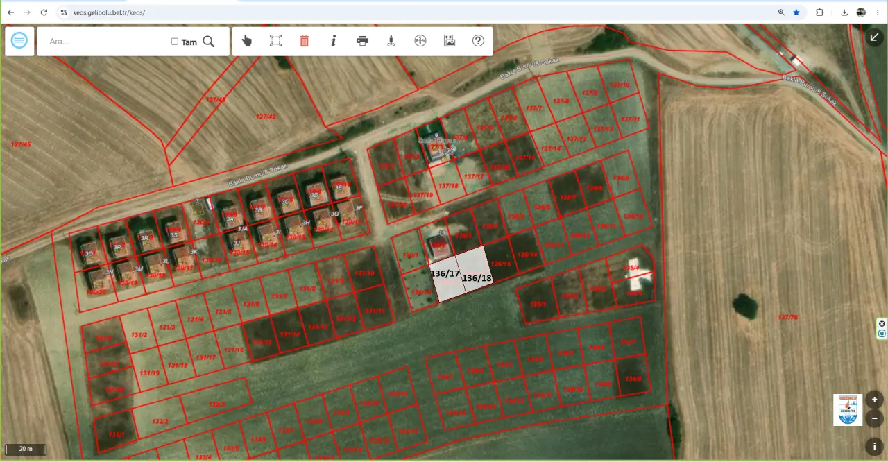Open the browser profile avatar
Screen dimensions: 888x462
coord(861,12)
